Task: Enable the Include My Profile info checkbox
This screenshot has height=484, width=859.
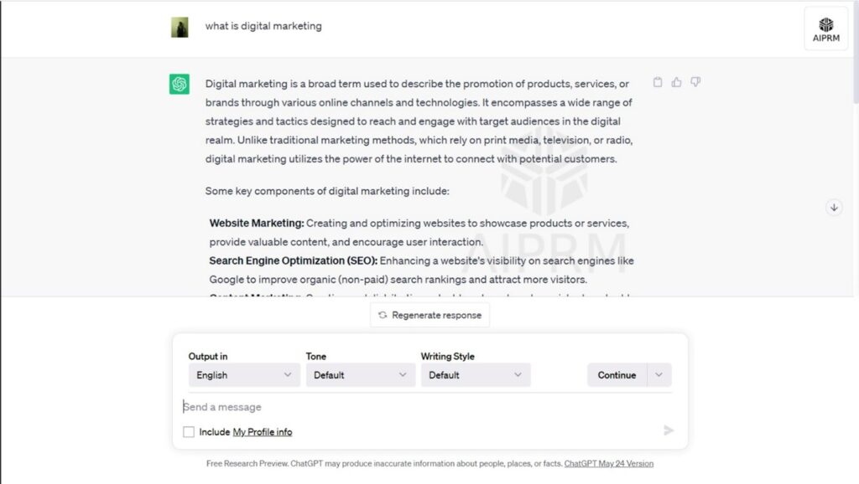Action: coord(189,432)
